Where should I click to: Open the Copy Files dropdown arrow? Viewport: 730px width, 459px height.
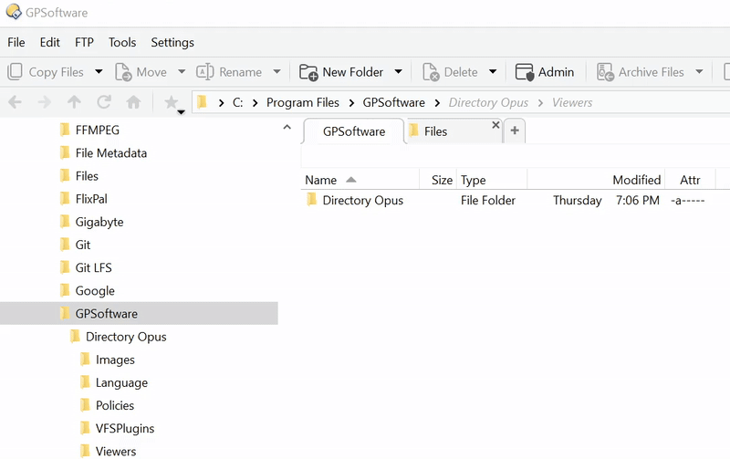[x=99, y=72]
